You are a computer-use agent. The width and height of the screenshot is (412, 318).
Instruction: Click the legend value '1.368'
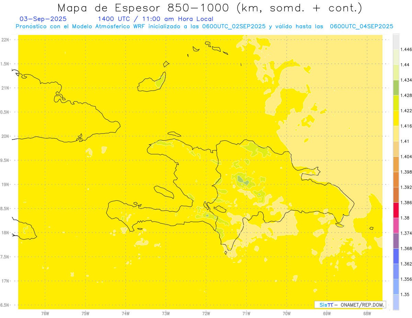pos(407,248)
